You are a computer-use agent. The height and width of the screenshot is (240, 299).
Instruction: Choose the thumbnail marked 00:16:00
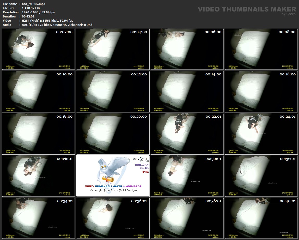[261, 91]
